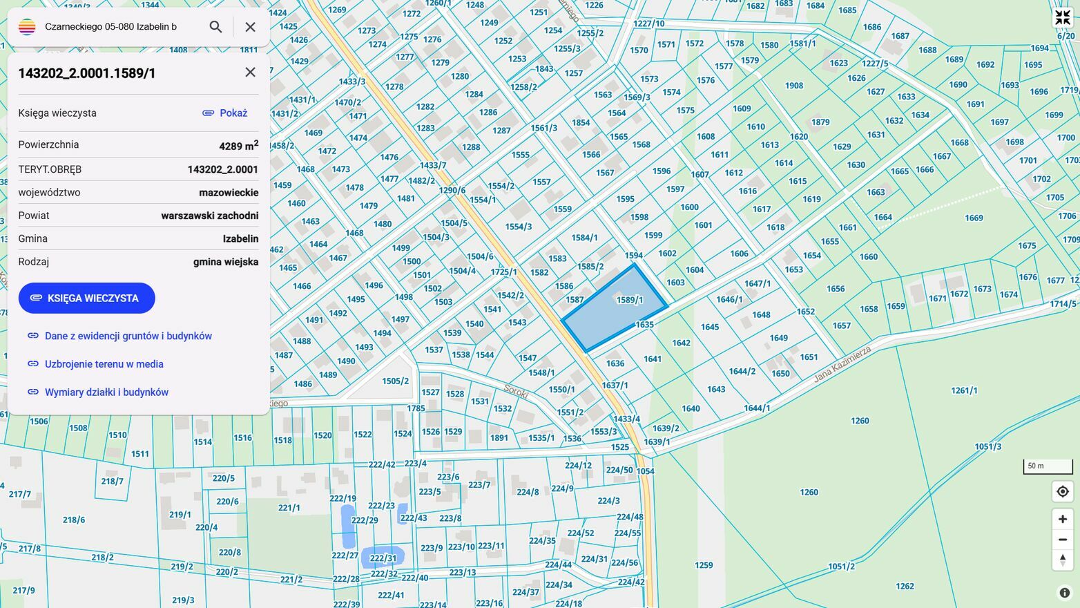
Task: Reset map north orientation compass
Action: (1062, 560)
